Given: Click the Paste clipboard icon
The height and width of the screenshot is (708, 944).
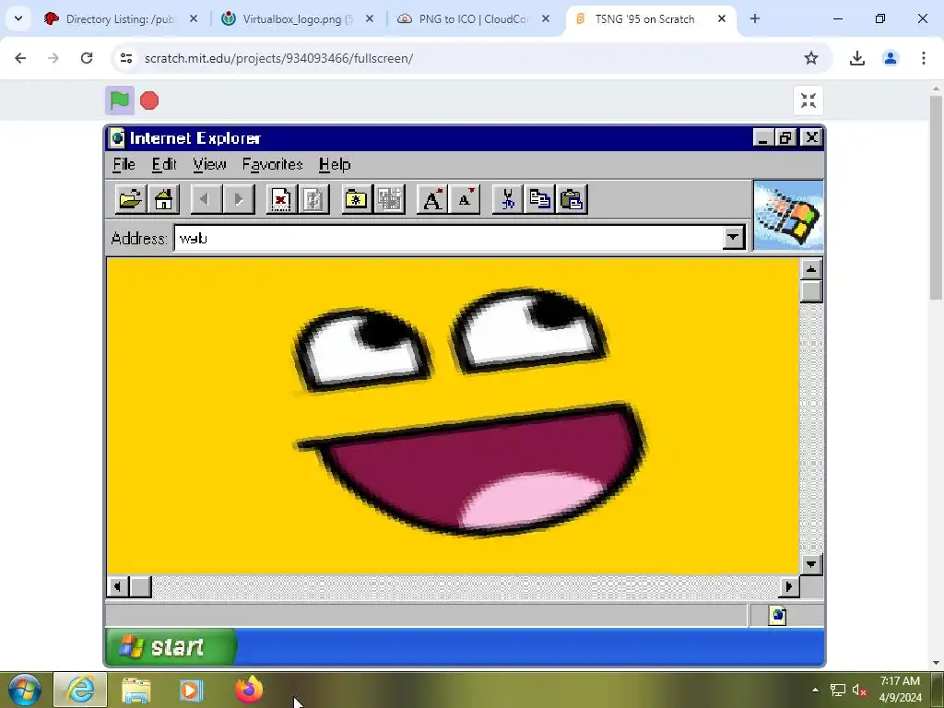Looking at the screenshot, I should pos(572,199).
